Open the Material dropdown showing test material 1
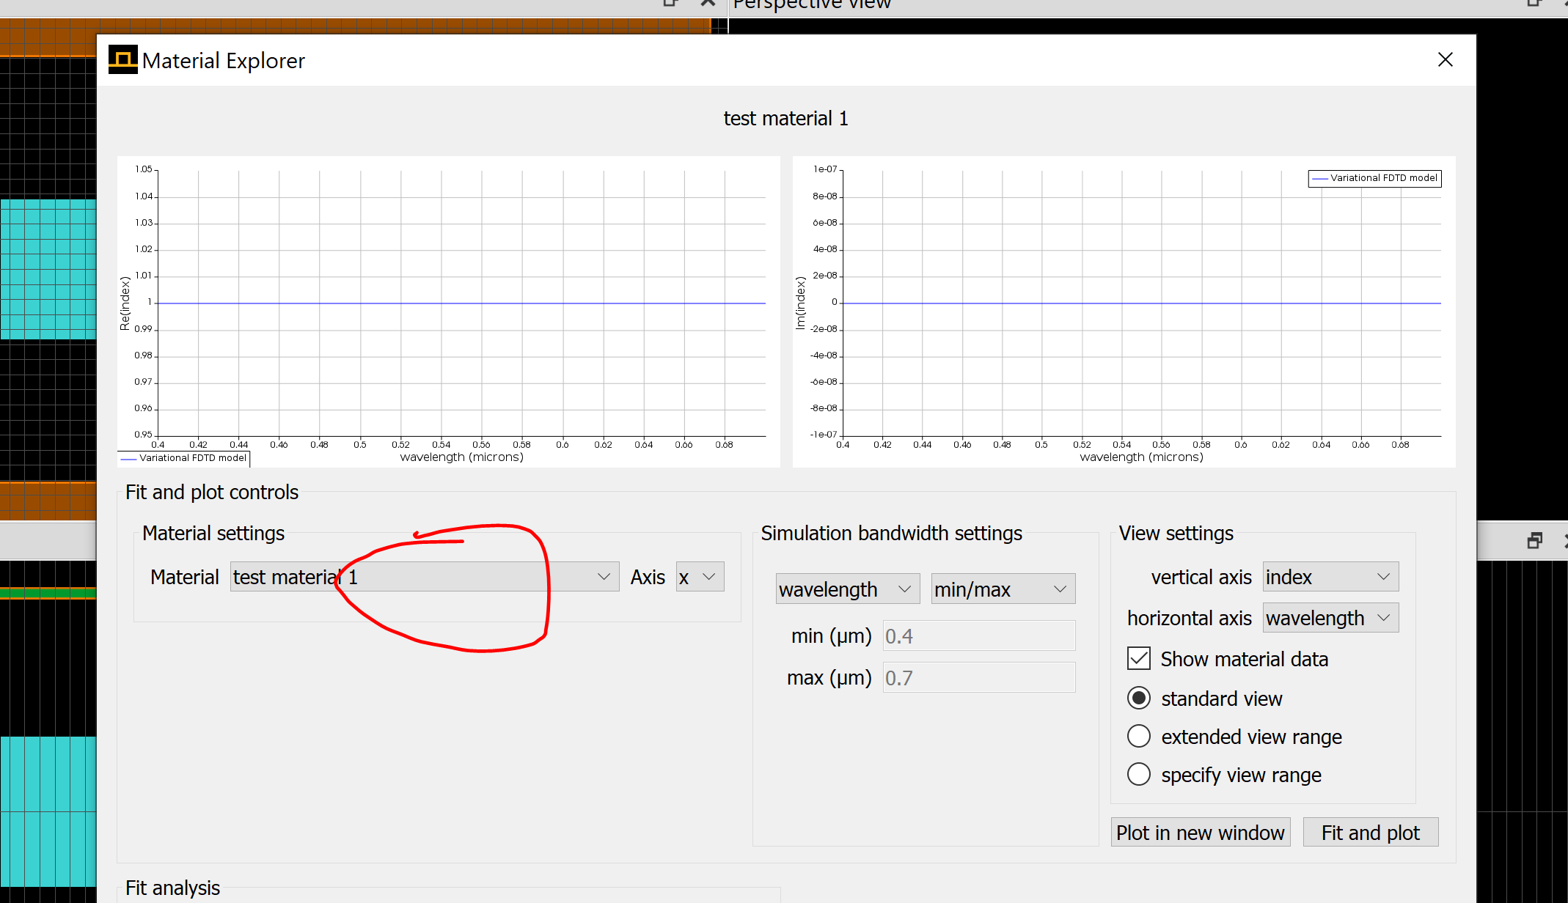 coord(425,577)
